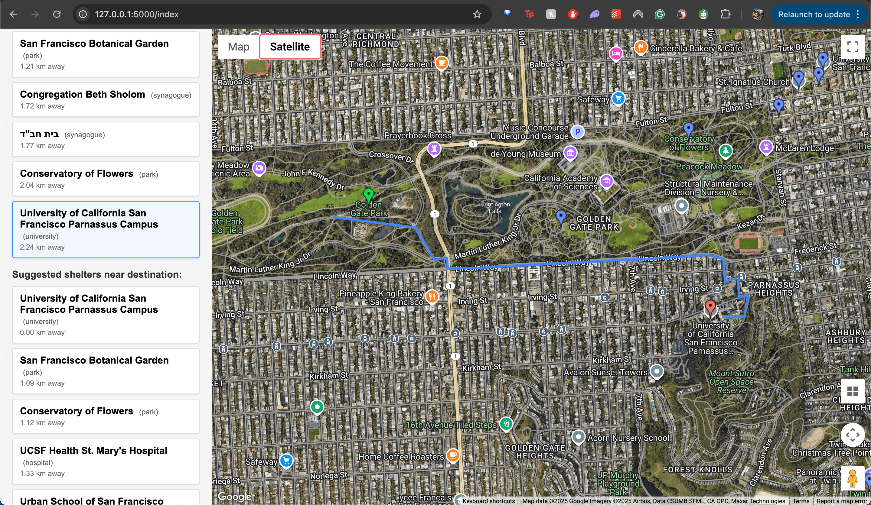Open the browser extensions puzzle icon

725,14
